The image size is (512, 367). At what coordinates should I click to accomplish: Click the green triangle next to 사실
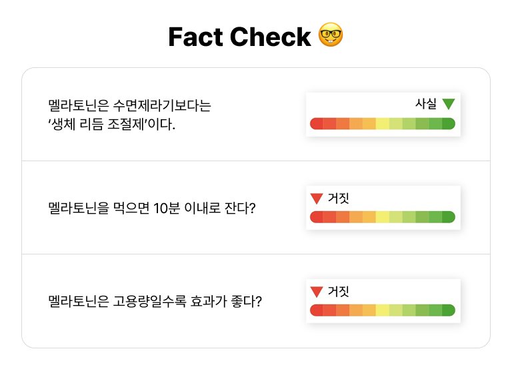tap(449, 104)
